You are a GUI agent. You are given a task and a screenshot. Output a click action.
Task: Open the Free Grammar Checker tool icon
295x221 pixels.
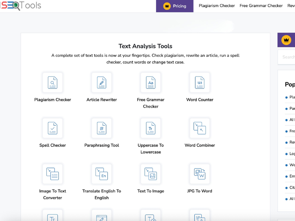point(151,83)
